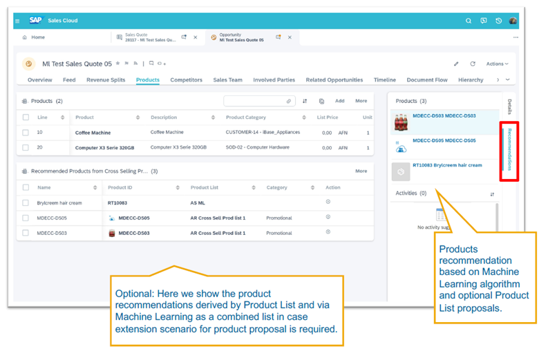Click the comment bubble icon beside title
Image resolution: width=539 pixels, height=349 pixels.
coord(151,64)
